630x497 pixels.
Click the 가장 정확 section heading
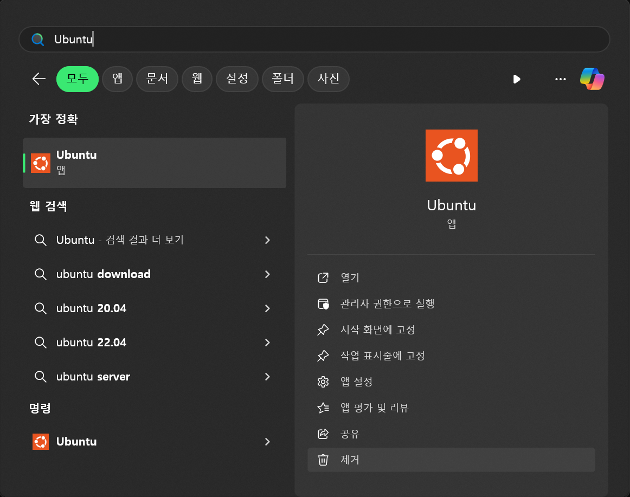click(54, 119)
